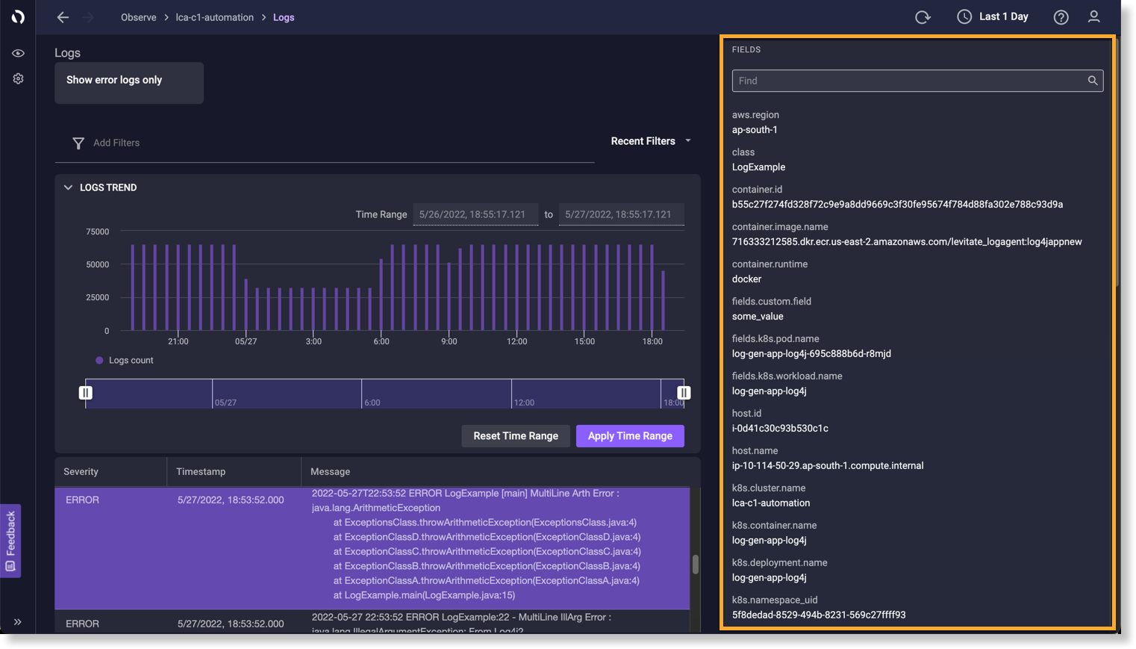The image size is (1136, 649).
Task: Click the aws.region value ap-south-1
Action: [755, 130]
